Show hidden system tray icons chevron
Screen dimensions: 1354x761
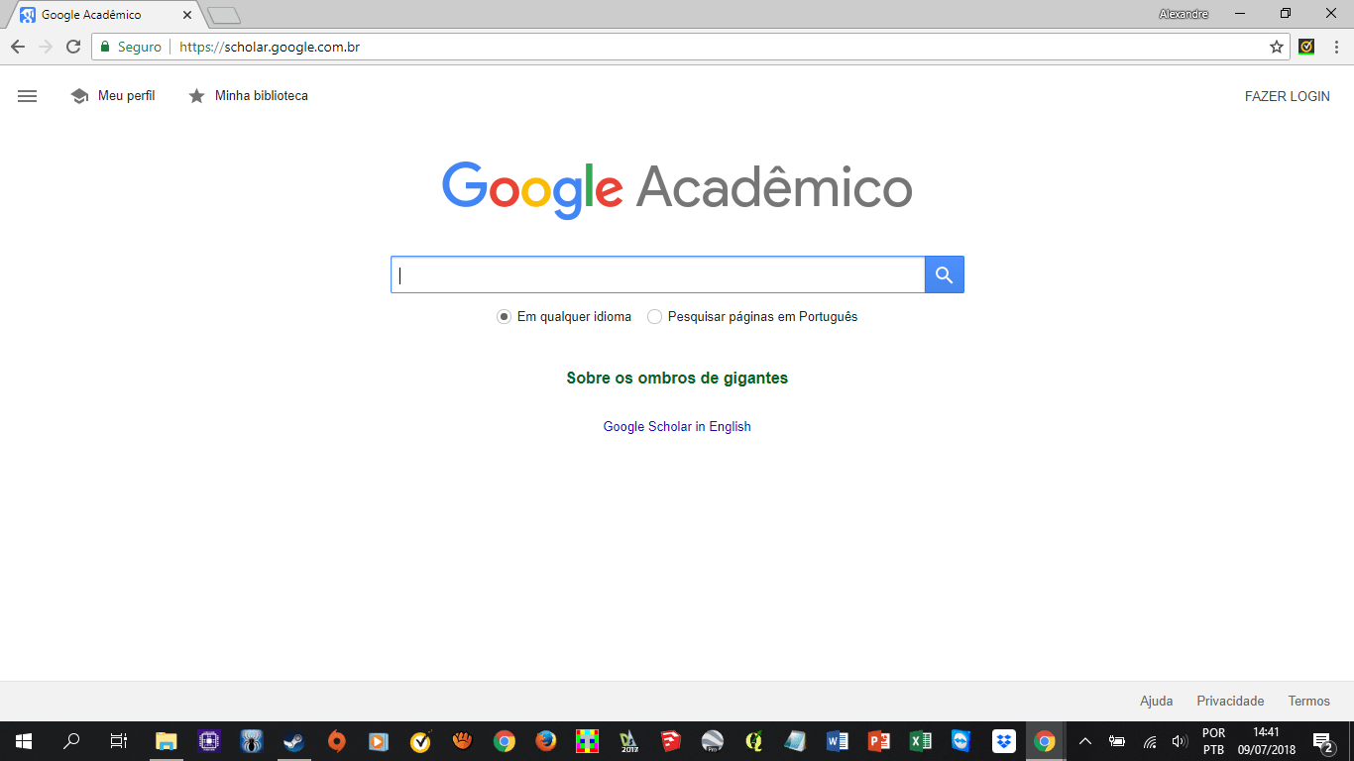(1085, 741)
